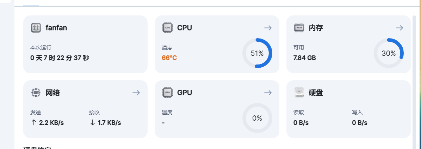The image size is (421, 149).
Task: Click the available memory 7.84 GB
Action: [x=304, y=58]
